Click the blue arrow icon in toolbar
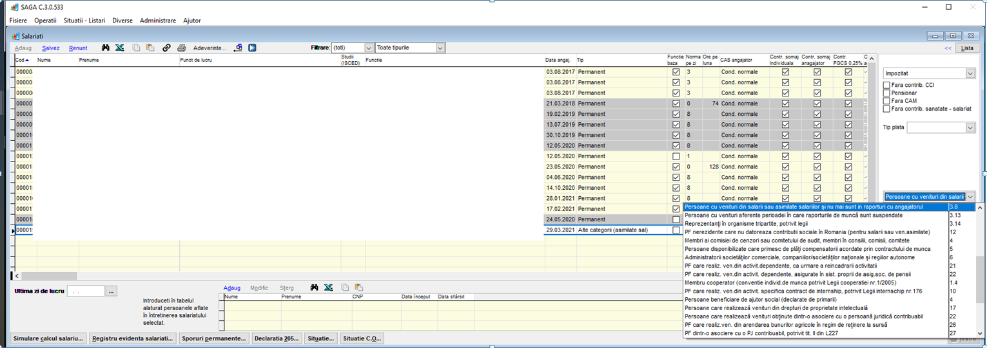Image resolution: width=987 pixels, height=348 pixels. pyautogui.click(x=252, y=48)
